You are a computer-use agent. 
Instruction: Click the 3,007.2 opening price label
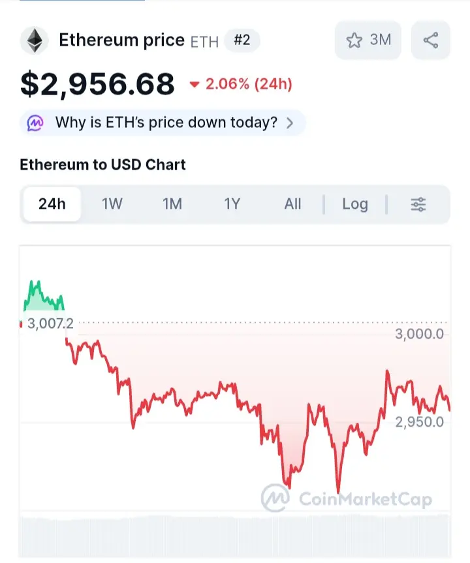[x=50, y=324]
